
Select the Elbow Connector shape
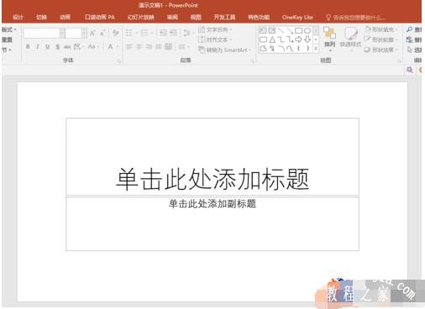(x=281, y=39)
